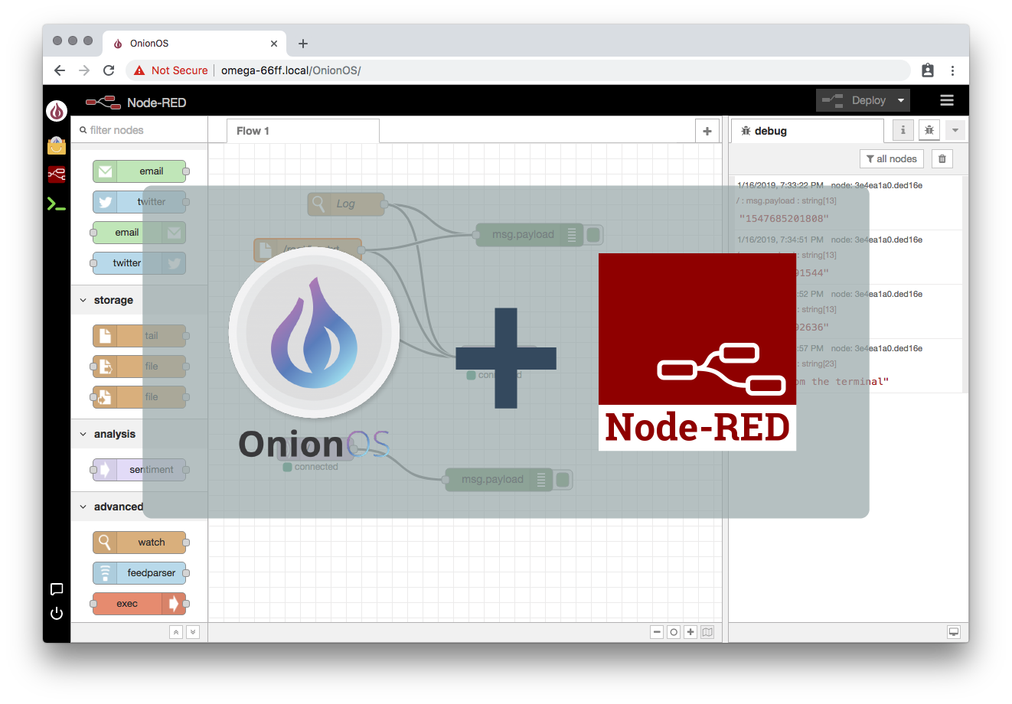Click the zoom-in plus icon under the workspace
The width and height of the screenshot is (1012, 704).
690,632
